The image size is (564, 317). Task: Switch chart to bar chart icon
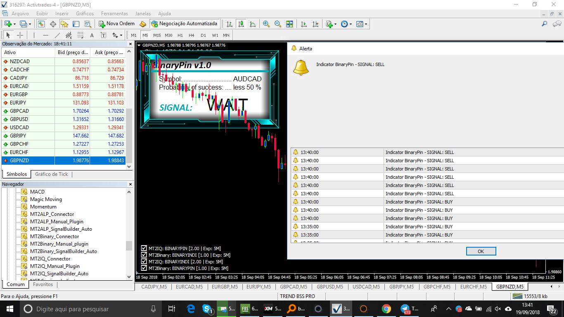coord(229,24)
